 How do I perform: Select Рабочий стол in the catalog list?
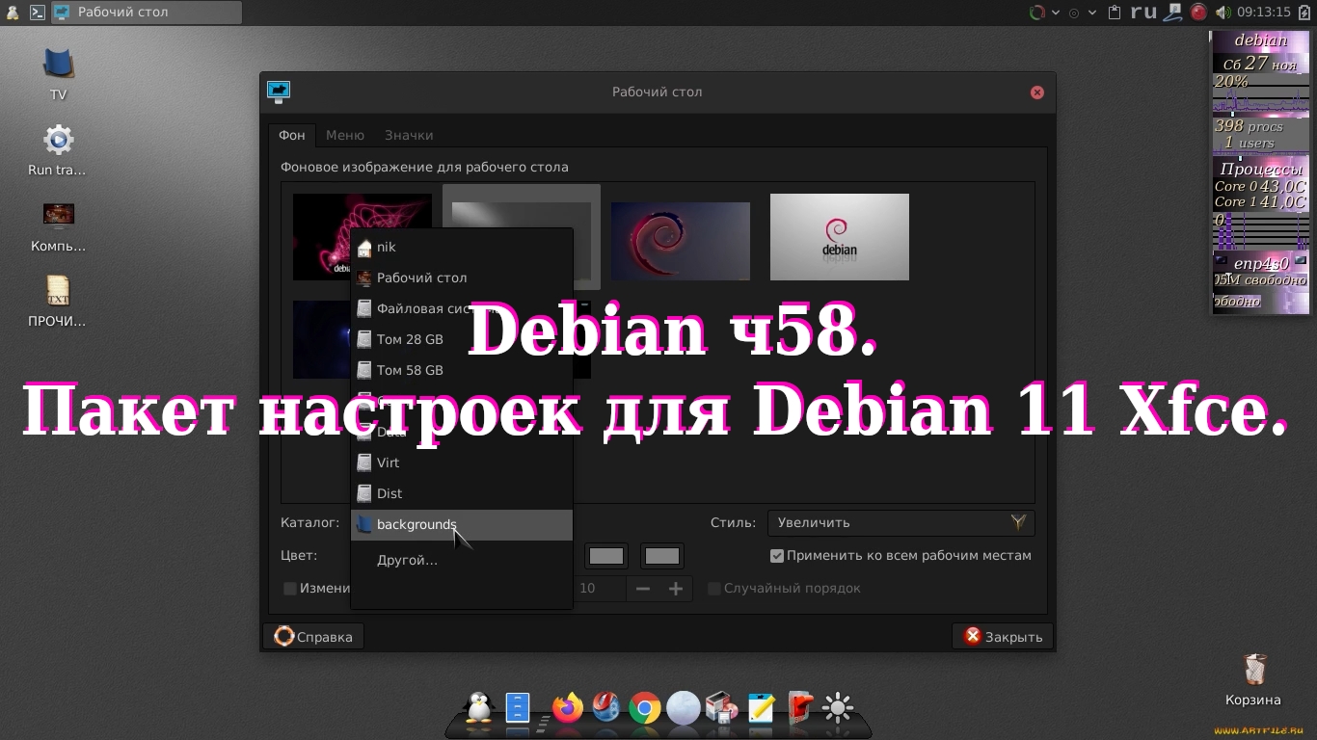tap(462, 277)
